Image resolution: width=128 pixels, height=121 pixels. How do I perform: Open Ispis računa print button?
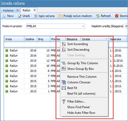(44, 16)
